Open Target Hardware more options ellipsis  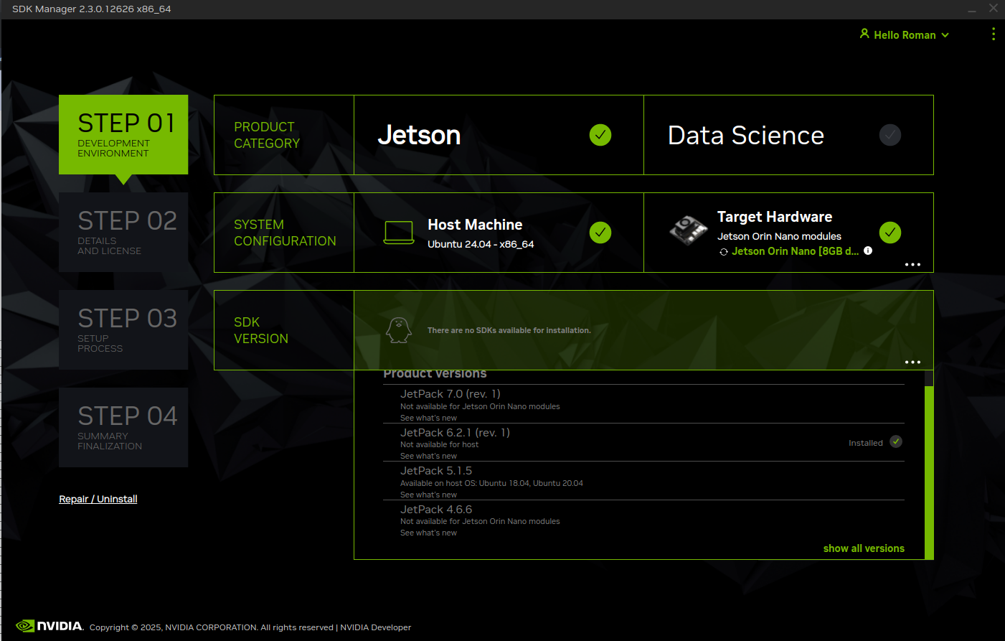point(912,265)
